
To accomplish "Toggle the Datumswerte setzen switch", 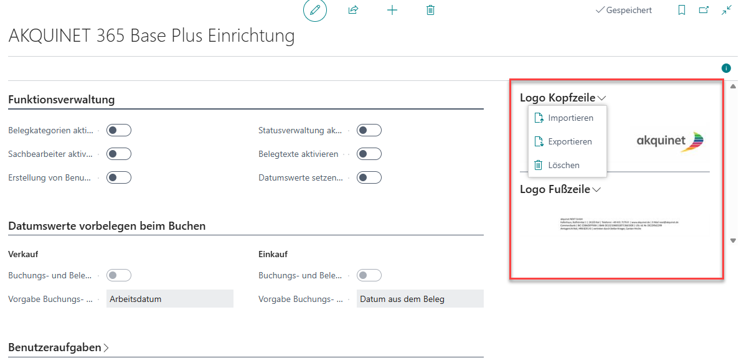I will pyautogui.click(x=369, y=177).
